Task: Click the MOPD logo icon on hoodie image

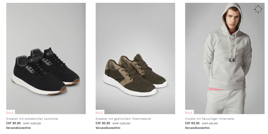Action: [258, 9]
